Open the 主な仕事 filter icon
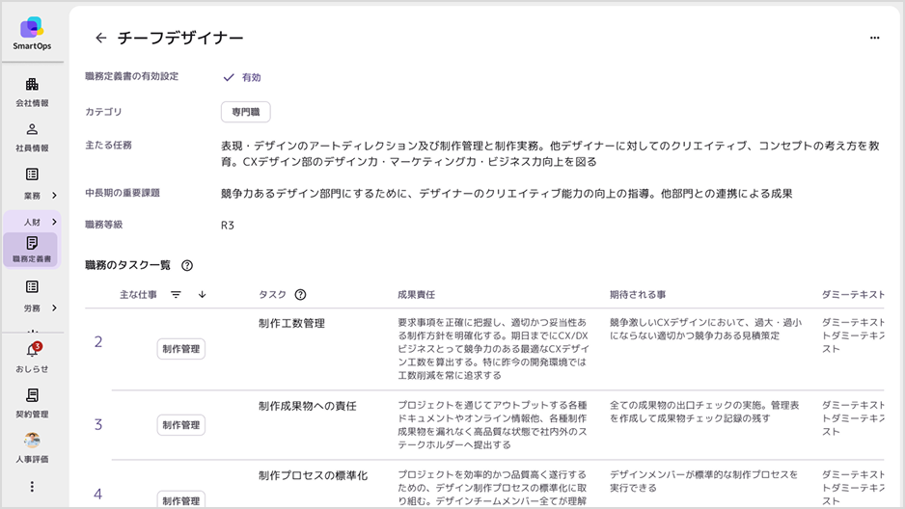Screen dimensions: 905x509 click(176, 295)
